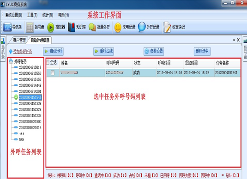Tick the 全选 select-all checkbox
Image resolution: width=247 pixels, height=179 pixels.
48,62
